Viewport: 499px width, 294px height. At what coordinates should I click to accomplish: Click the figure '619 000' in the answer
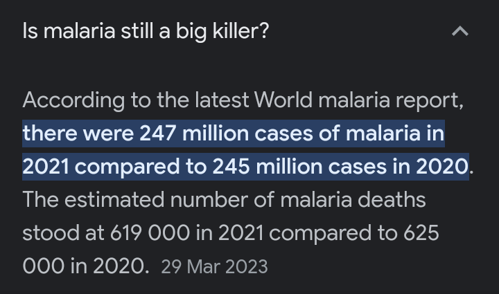point(150,233)
